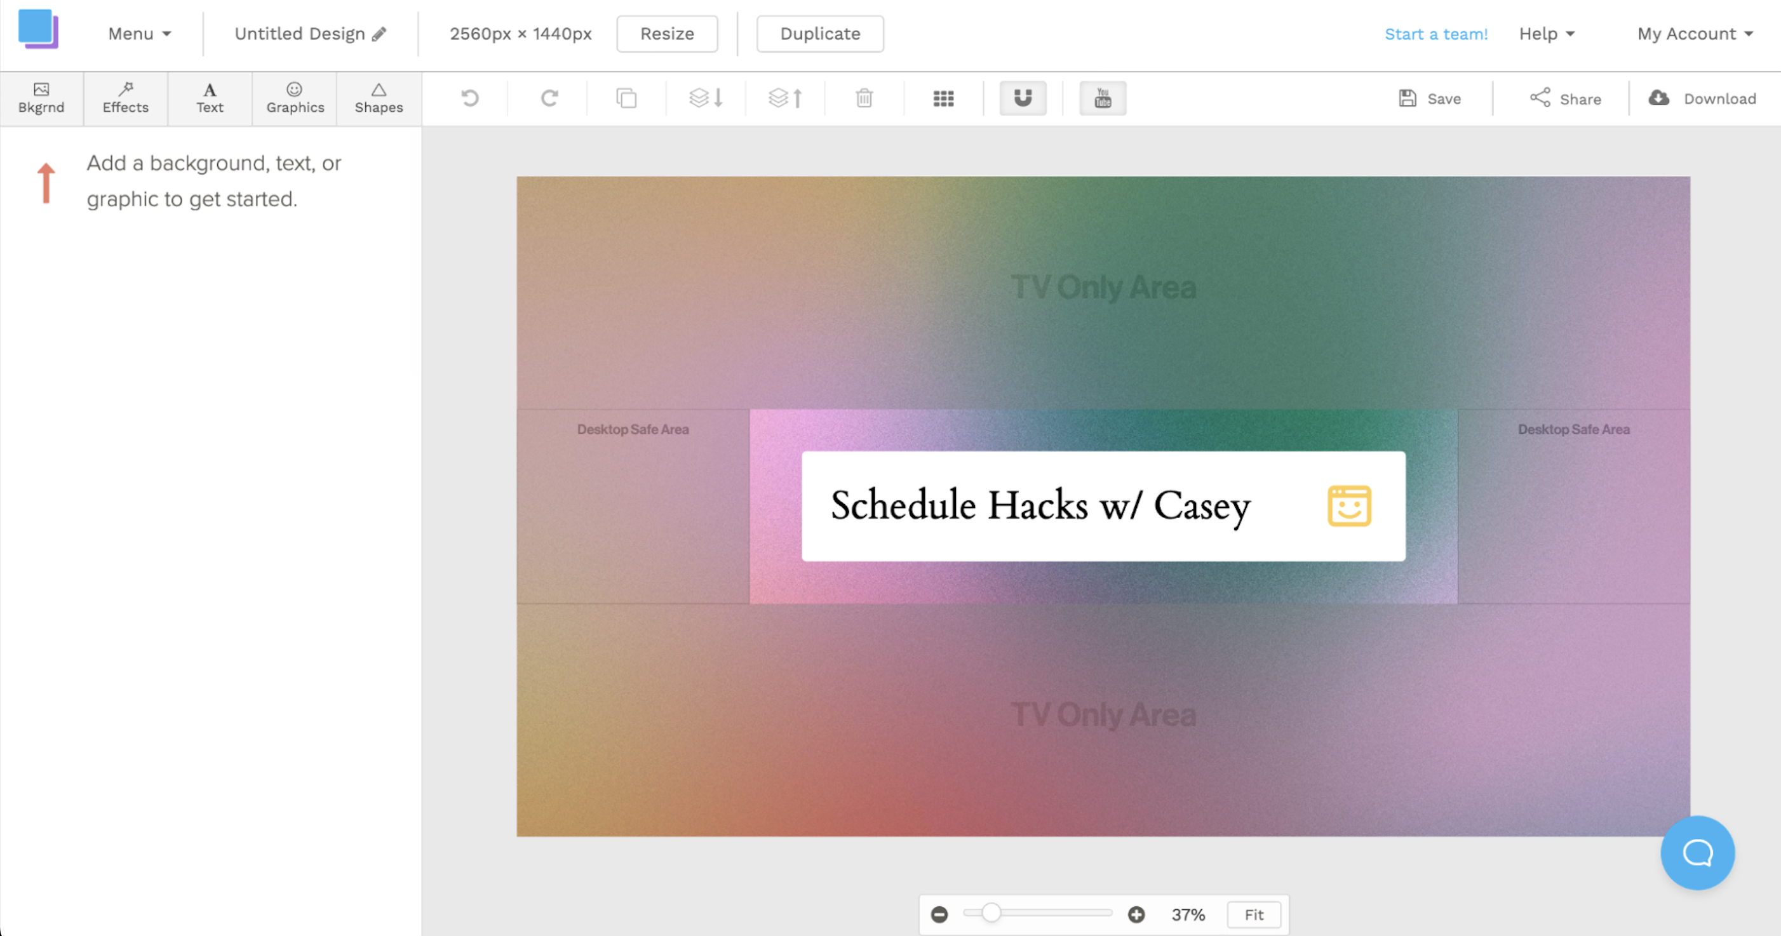Screen dimensions: 1781x936
Task: Expand the Help dropdown menu
Action: pyautogui.click(x=1545, y=33)
